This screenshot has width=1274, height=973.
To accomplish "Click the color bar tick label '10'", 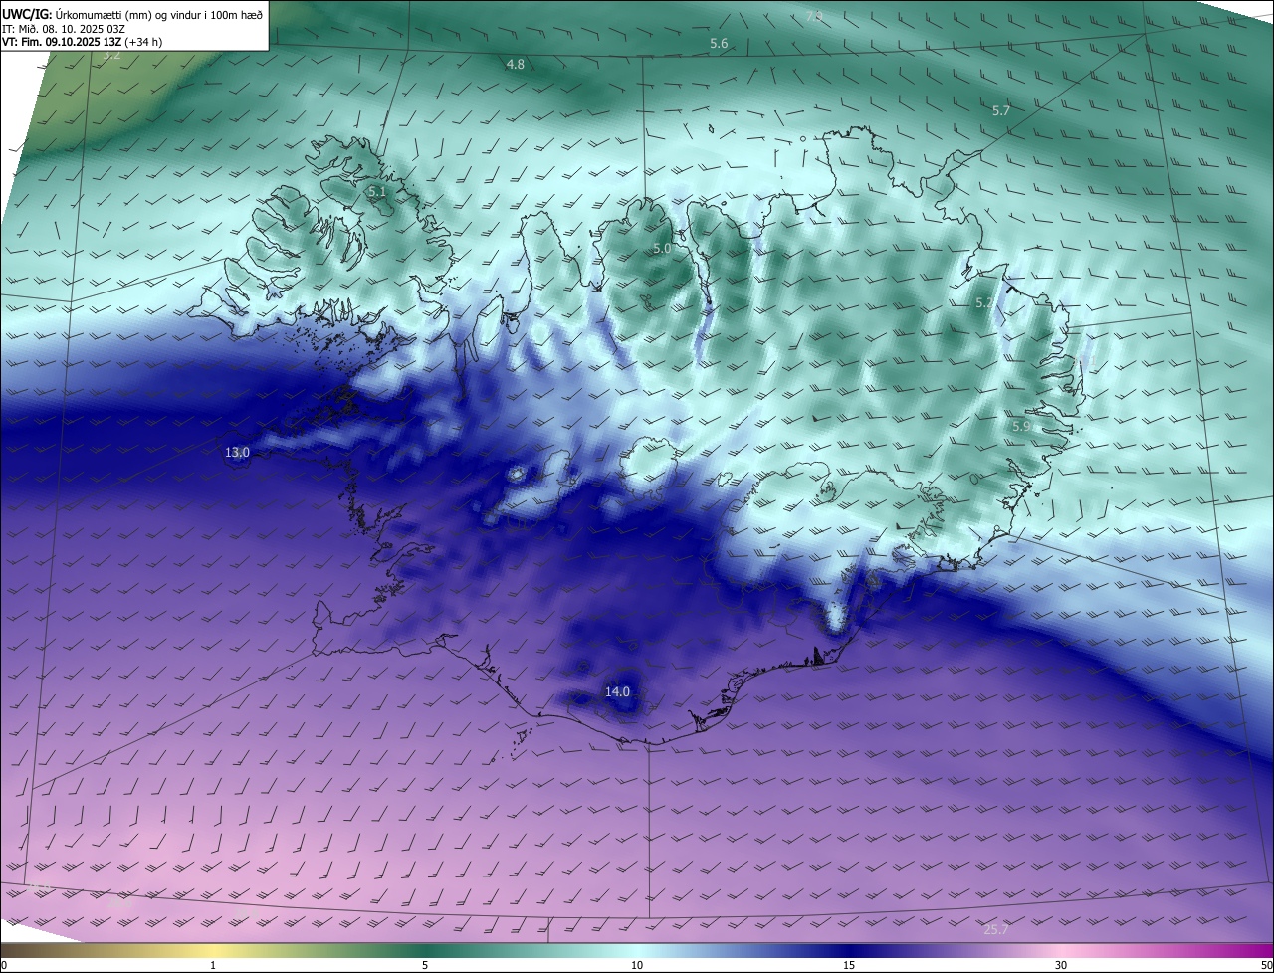I will (x=637, y=965).
